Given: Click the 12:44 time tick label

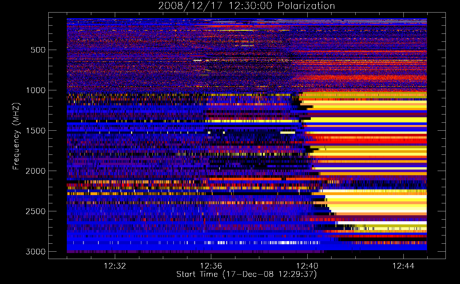Looking at the screenshot, I should (403, 266).
